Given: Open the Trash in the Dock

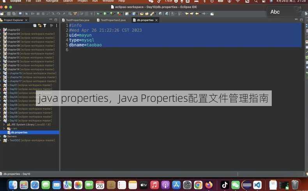Looking at the screenshot, I should 295,185.
